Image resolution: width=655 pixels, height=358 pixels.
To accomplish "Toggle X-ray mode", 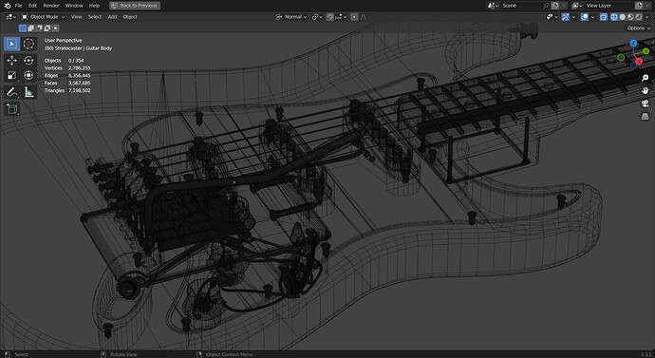I will [x=604, y=17].
